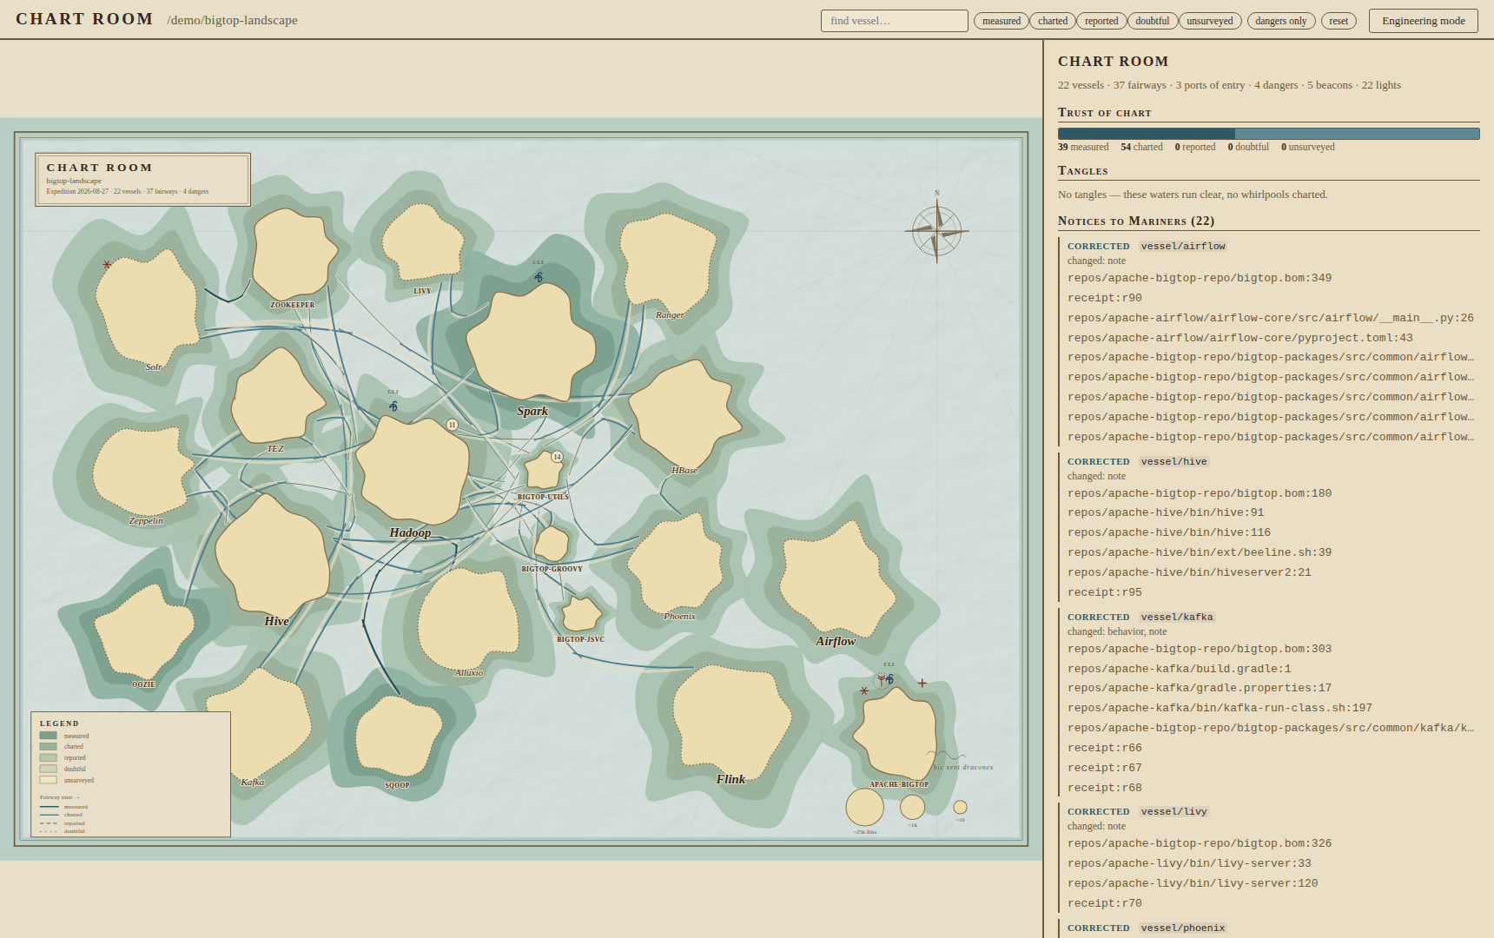Click the 'reported' colour swatch in the legend

(x=48, y=757)
